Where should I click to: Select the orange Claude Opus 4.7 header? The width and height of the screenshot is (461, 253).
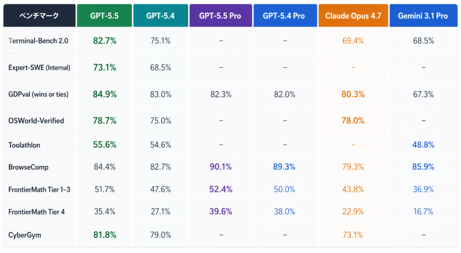pyautogui.click(x=353, y=16)
